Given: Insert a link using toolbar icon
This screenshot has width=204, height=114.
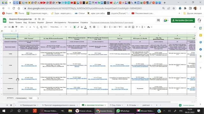Looking at the screenshot, I should pyautogui.click(x=126, y=27).
